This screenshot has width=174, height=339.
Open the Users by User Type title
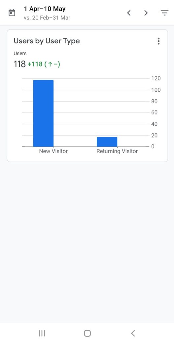[47, 41]
